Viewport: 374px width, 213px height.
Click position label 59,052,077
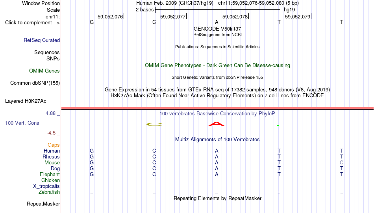click(x=173, y=16)
